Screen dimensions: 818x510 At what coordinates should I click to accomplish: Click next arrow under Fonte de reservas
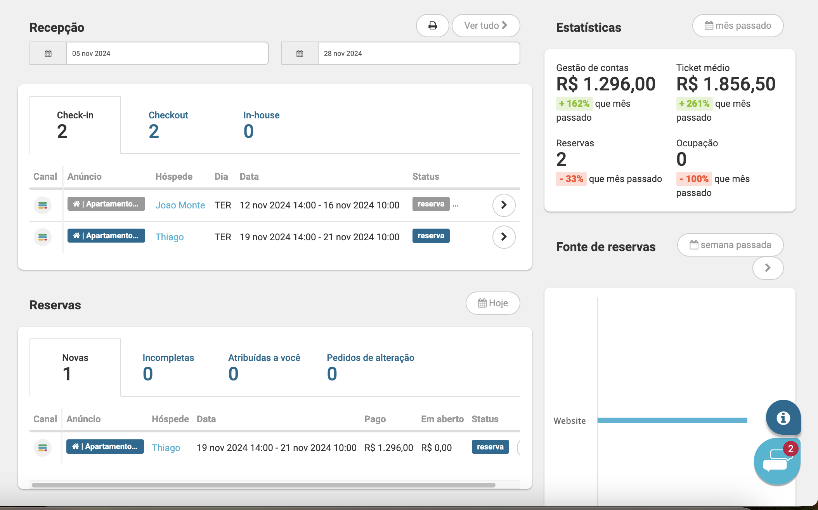[768, 268]
